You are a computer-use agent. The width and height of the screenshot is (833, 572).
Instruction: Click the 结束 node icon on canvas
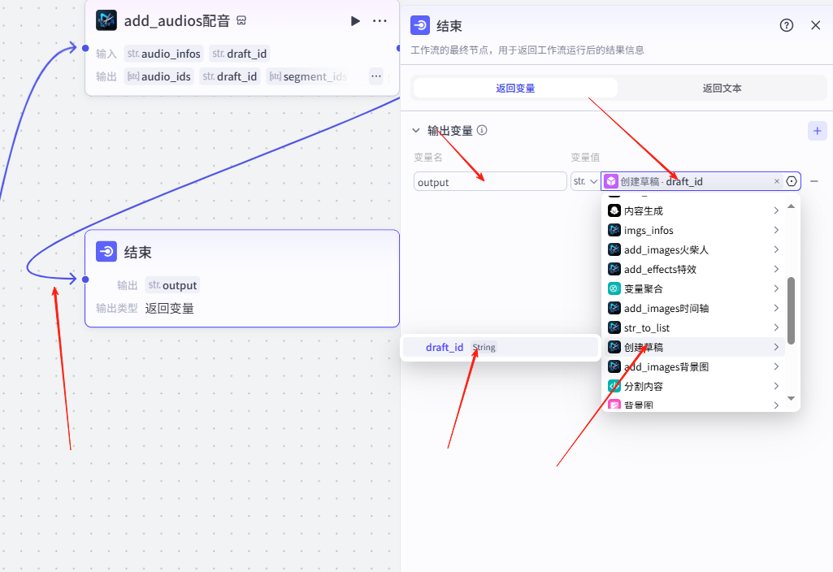(x=106, y=252)
